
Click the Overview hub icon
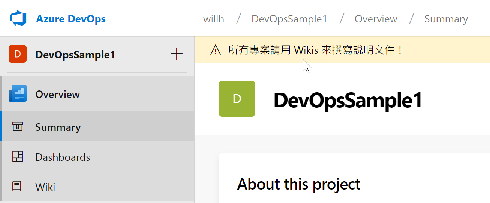[x=18, y=94]
